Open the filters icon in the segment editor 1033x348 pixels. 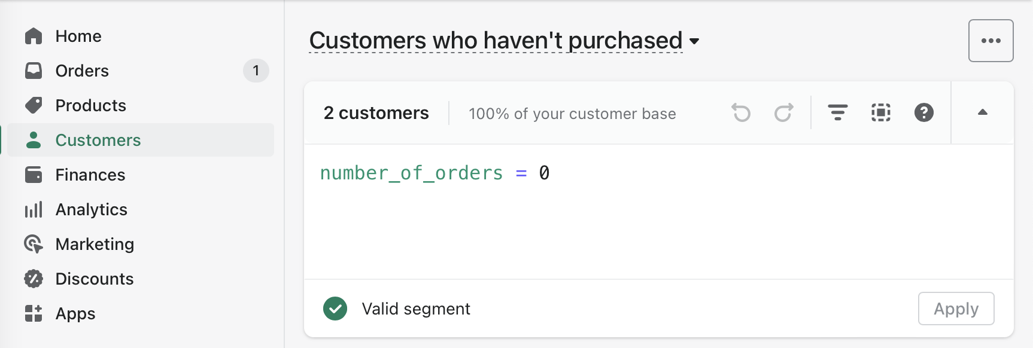[837, 112]
